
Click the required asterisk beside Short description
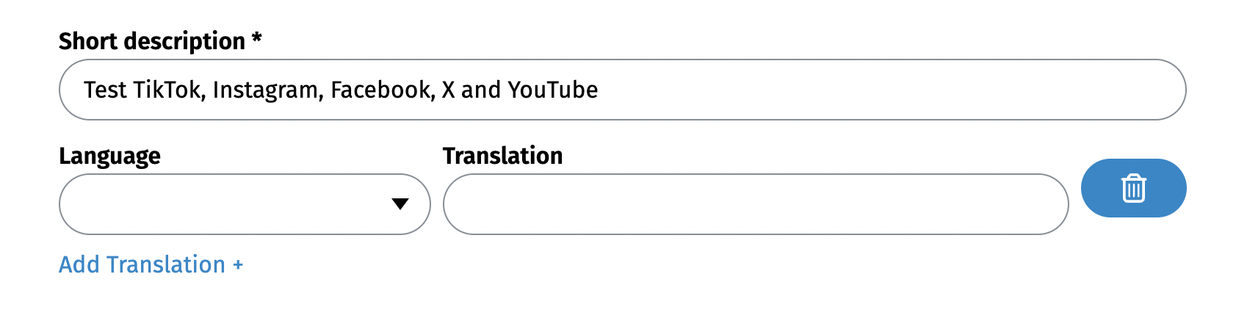click(x=257, y=38)
